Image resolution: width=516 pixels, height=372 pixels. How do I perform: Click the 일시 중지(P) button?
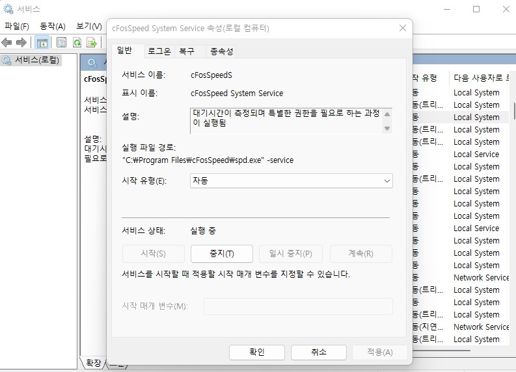tap(291, 253)
